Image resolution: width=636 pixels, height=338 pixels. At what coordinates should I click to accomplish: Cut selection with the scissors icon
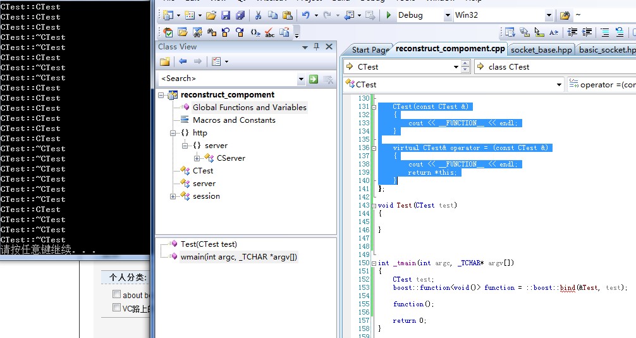click(258, 15)
